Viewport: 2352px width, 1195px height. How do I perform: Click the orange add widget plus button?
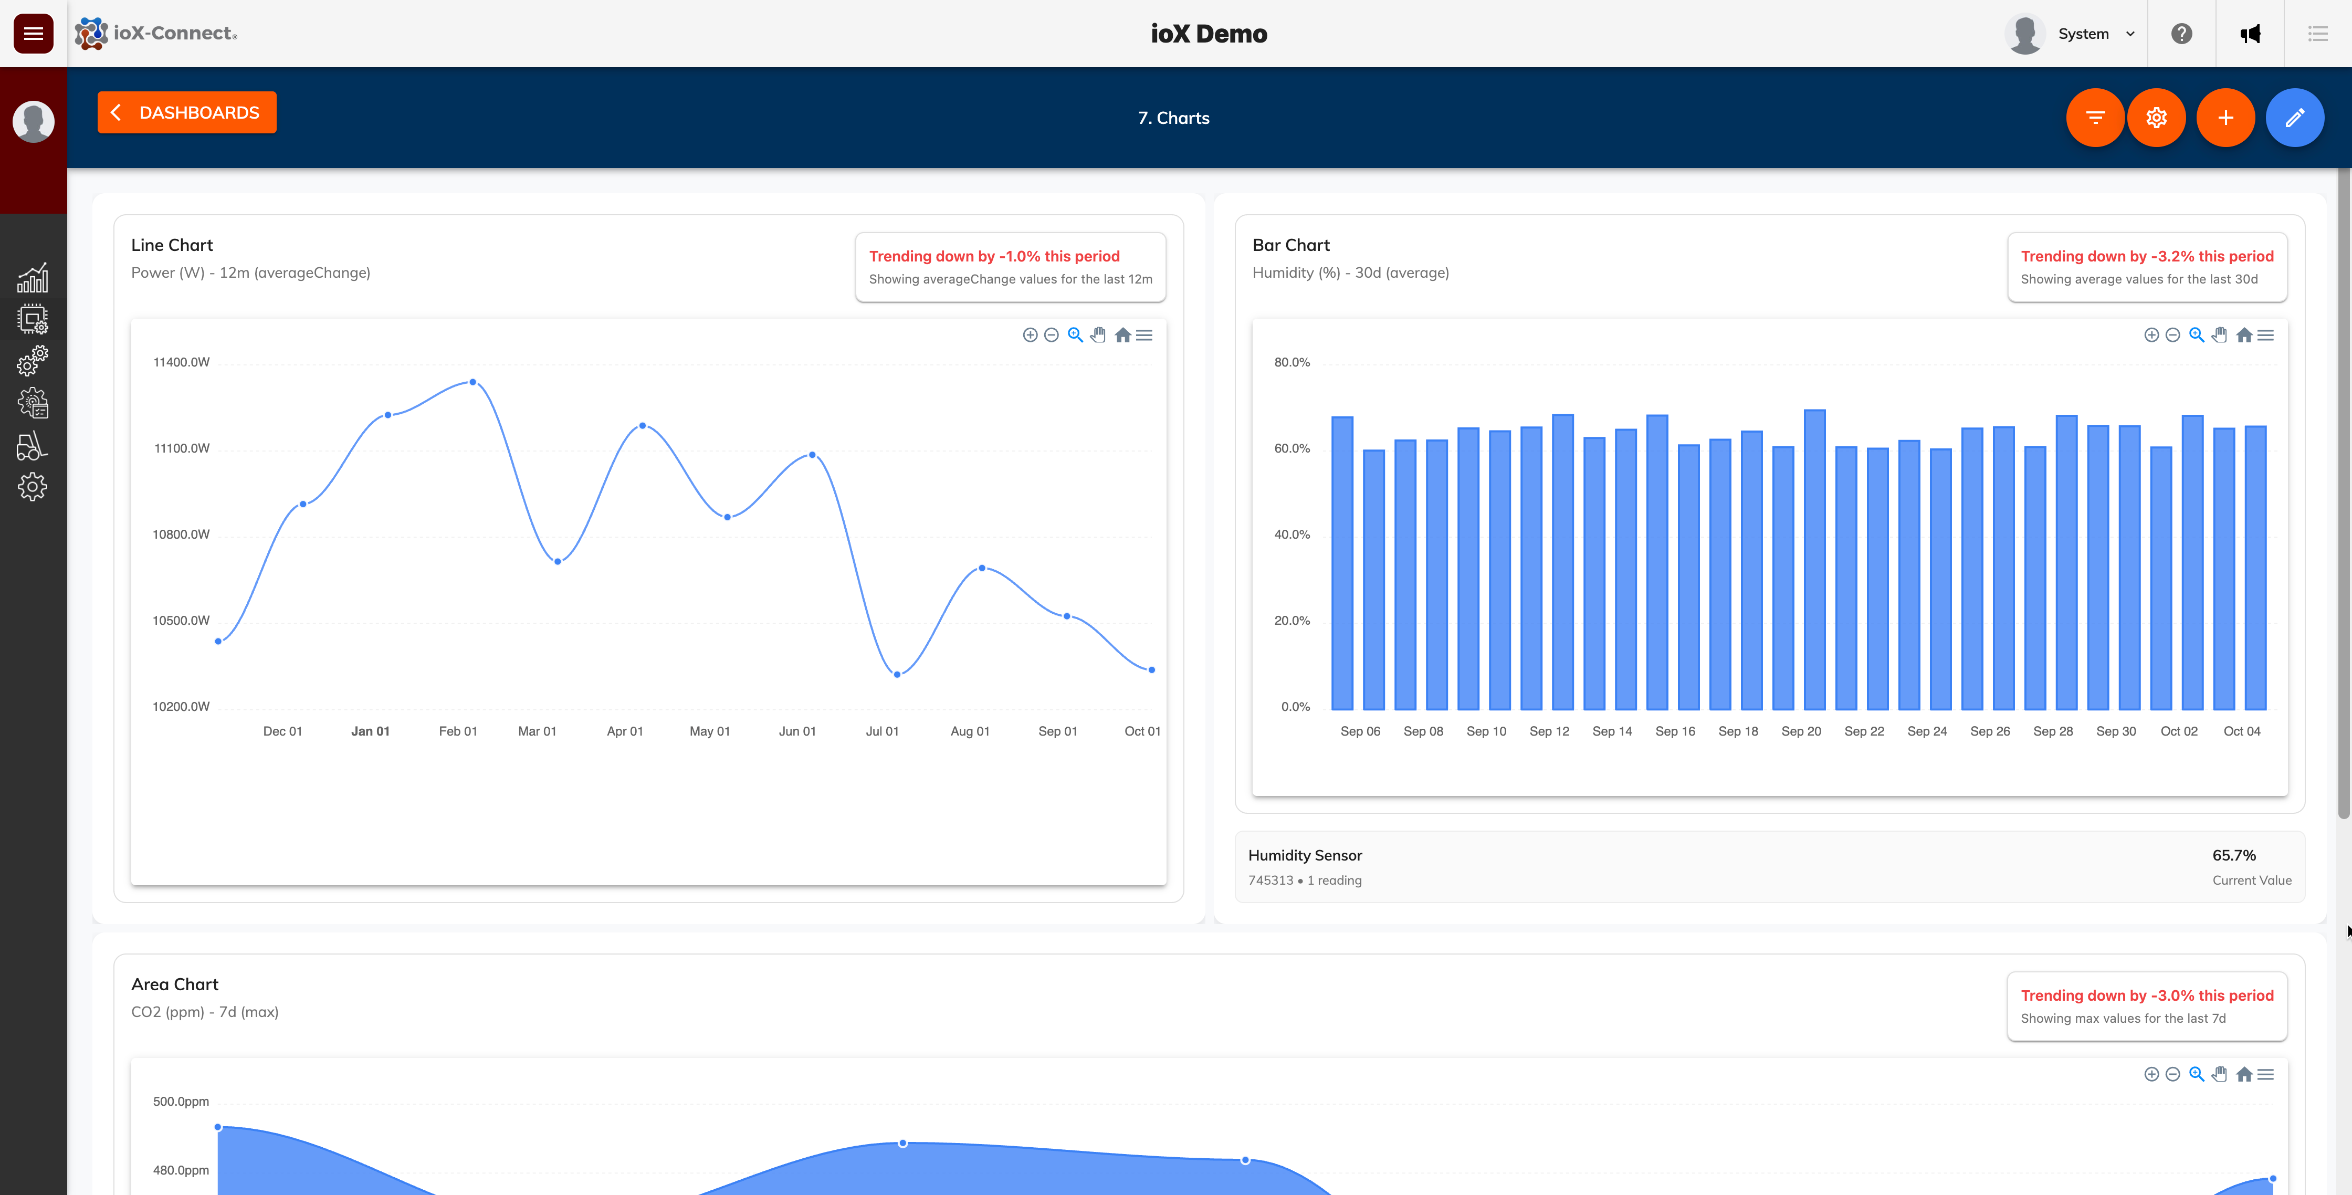point(2225,118)
